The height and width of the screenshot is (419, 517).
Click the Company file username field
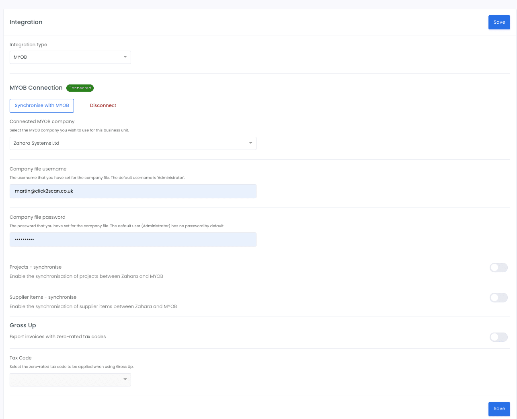coord(133,191)
